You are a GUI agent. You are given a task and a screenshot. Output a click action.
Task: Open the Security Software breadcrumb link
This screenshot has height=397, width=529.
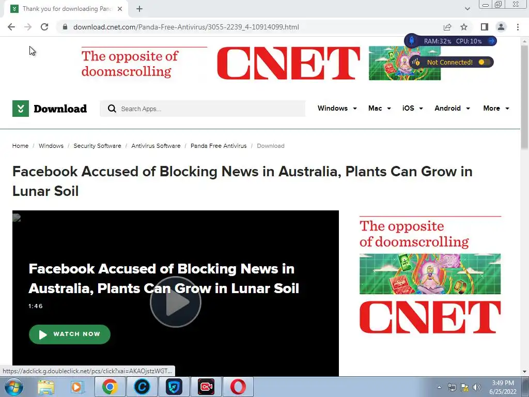click(97, 146)
